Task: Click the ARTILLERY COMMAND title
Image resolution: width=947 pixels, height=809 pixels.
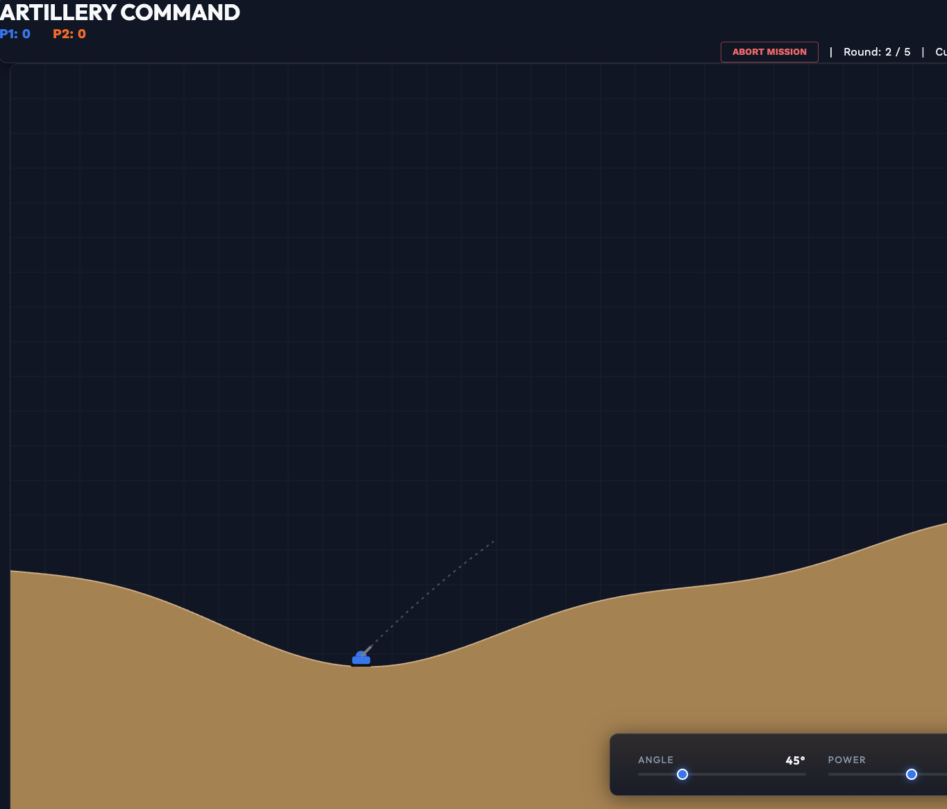Action: click(x=120, y=12)
